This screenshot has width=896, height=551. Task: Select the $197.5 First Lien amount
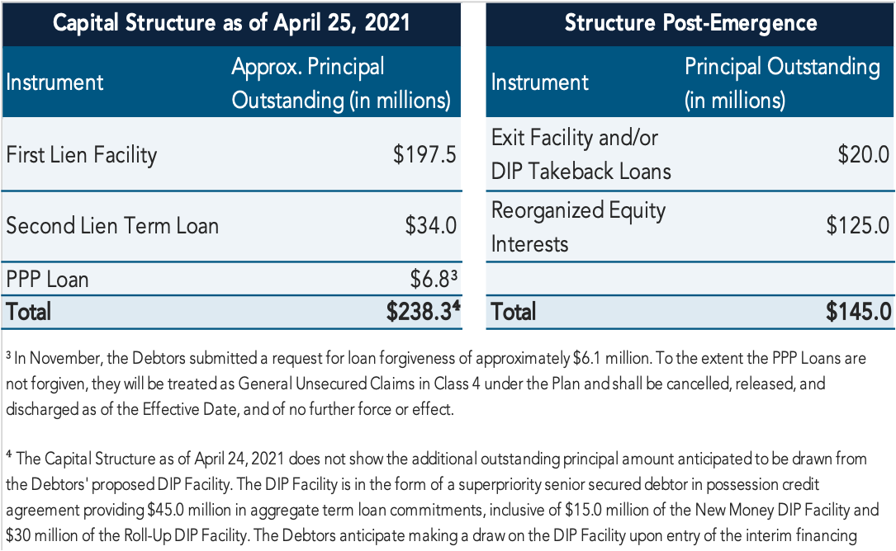click(x=424, y=155)
